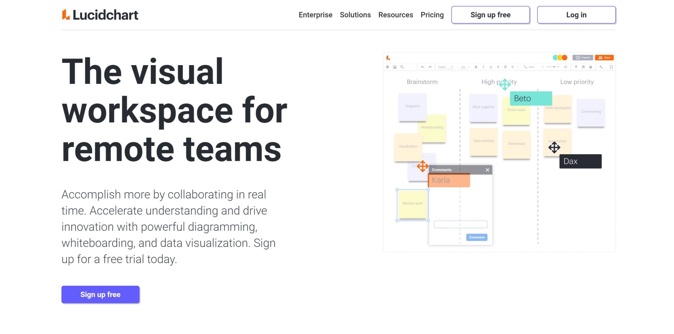
Task: Click the lock icon in the editor toolbar
Action: pyautogui.click(x=590, y=67)
